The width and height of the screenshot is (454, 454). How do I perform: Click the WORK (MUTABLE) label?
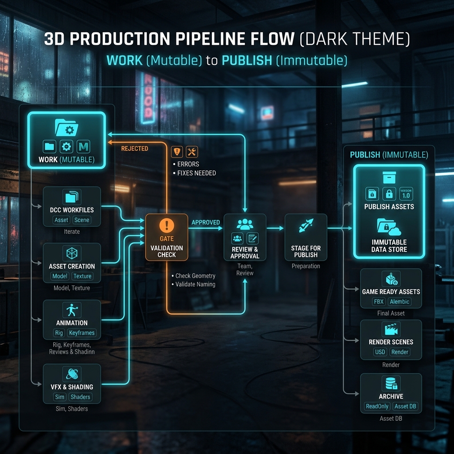point(67,160)
